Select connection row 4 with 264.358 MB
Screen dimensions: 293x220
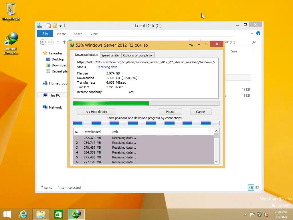pos(144,152)
